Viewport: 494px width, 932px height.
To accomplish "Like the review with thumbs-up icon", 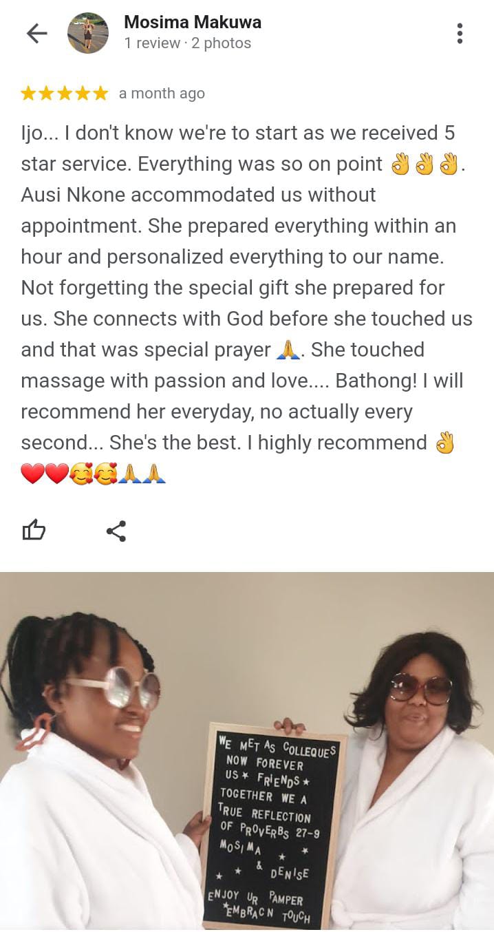I will [34, 531].
